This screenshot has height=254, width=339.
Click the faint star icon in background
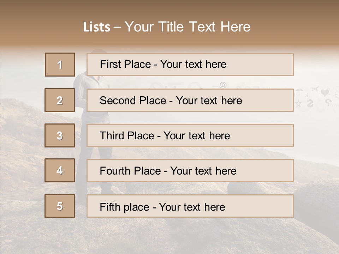[x=298, y=103]
